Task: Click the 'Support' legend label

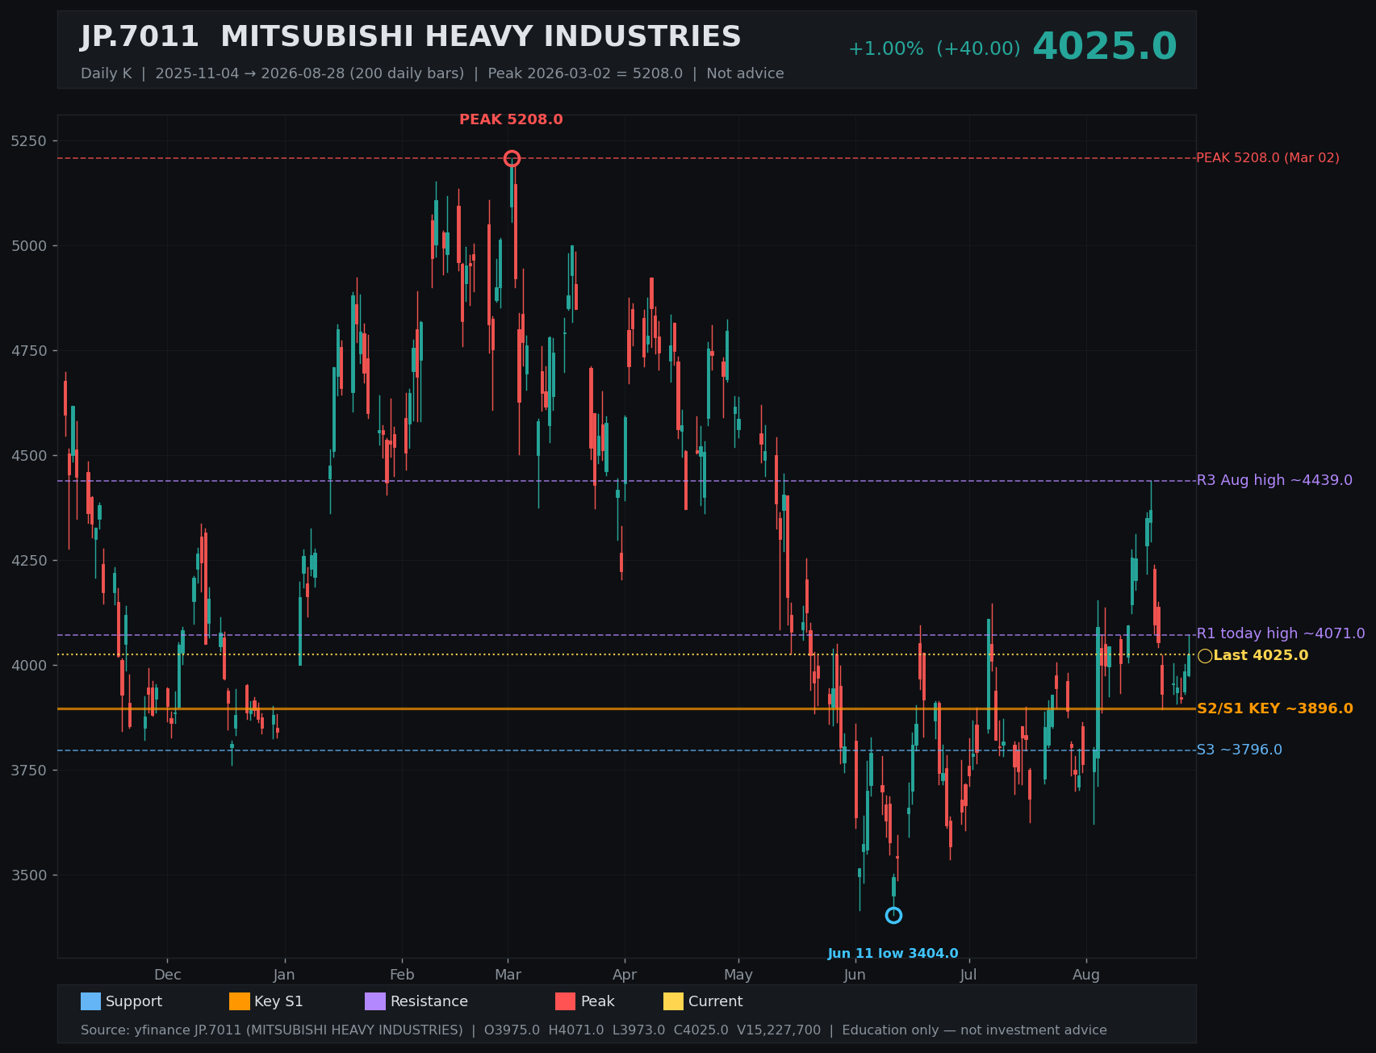Action: [134, 1001]
